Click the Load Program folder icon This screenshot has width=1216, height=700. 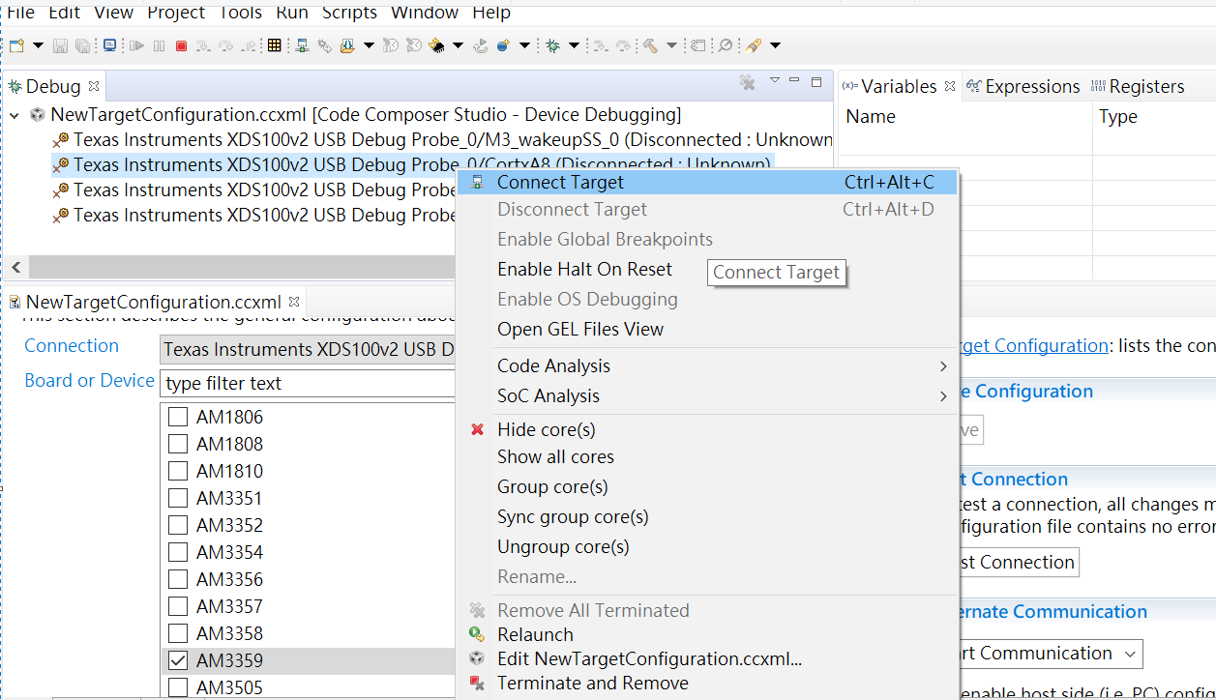[x=347, y=45]
